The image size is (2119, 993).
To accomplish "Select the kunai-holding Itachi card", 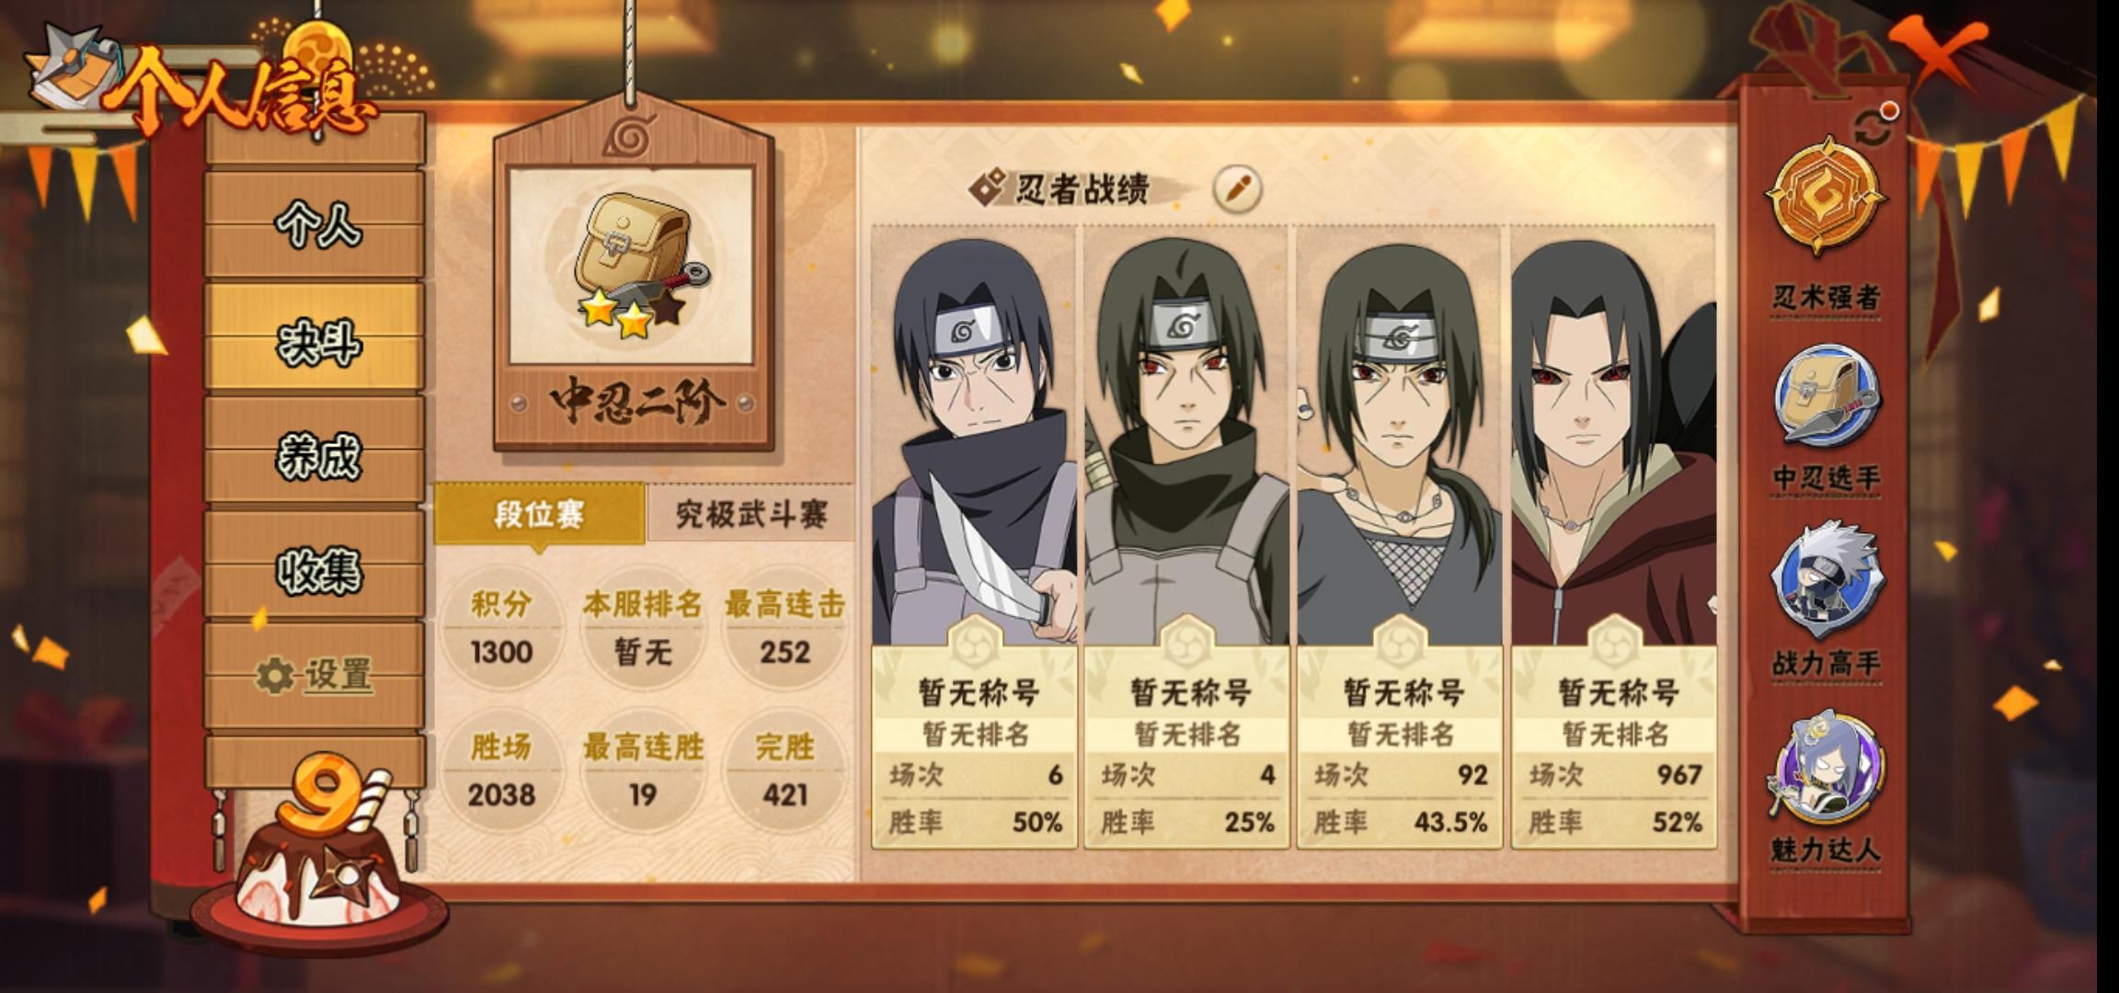I will 974,536.
